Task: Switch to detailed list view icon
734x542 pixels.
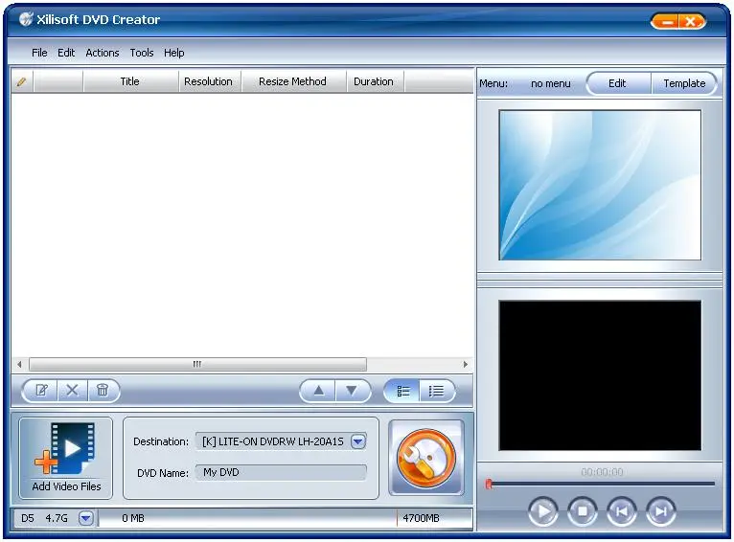Action: (402, 391)
